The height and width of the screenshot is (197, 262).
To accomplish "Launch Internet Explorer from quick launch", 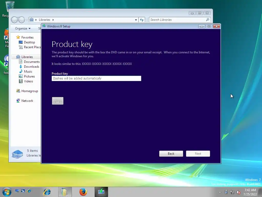I will [x=29, y=191].
